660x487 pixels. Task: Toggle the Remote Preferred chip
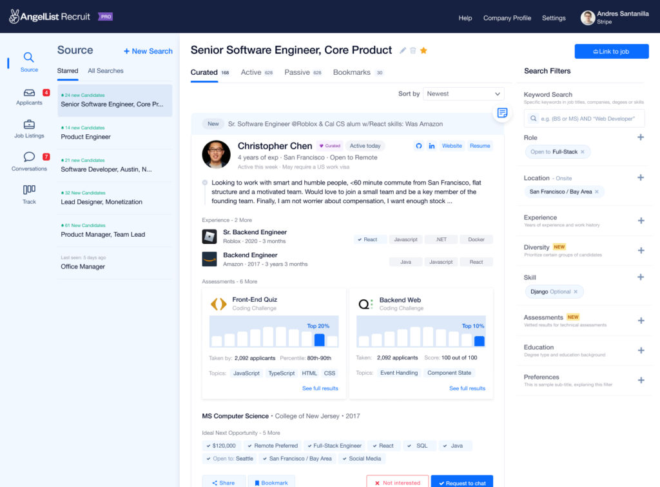(273, 446)
